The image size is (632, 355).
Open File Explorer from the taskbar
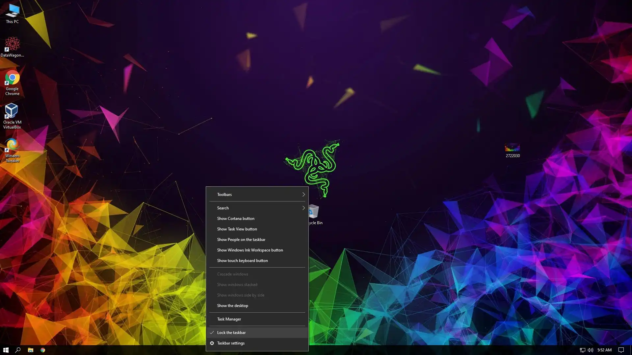coord(30,350)
